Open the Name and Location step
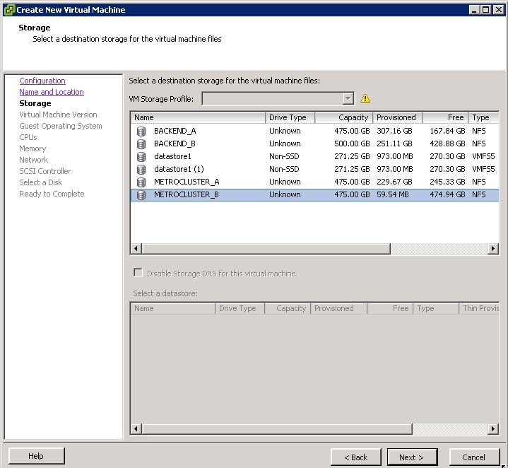The height and width of the screenshot is (468, 508). (52, 93)
